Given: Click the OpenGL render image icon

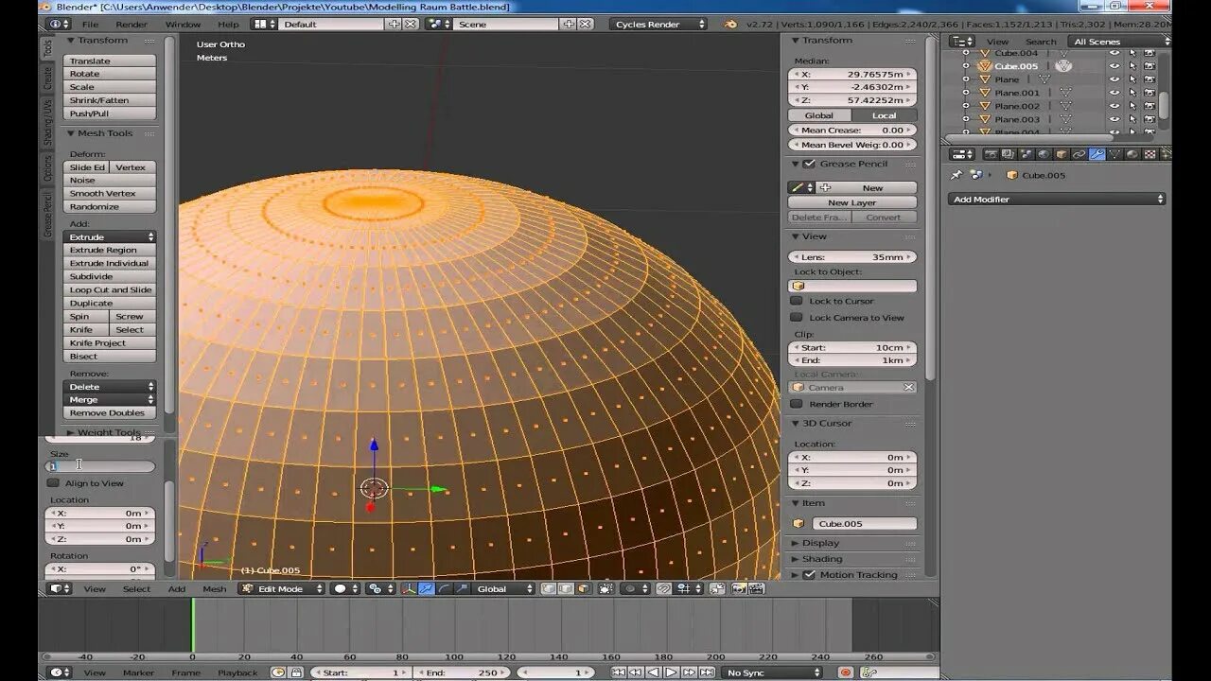Looking at the screenshot, I should pos(737,588).
